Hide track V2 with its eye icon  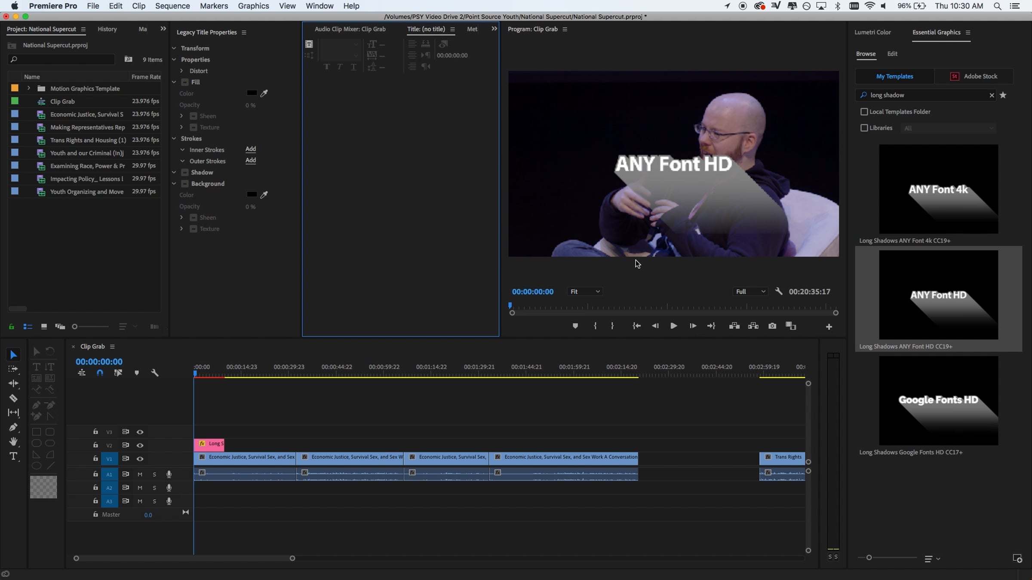(140, 446)
